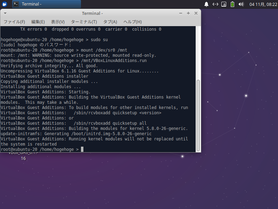
Task: Open the Terminal window menu arrow
Action: pyautogui.click(x=5, y=13)
